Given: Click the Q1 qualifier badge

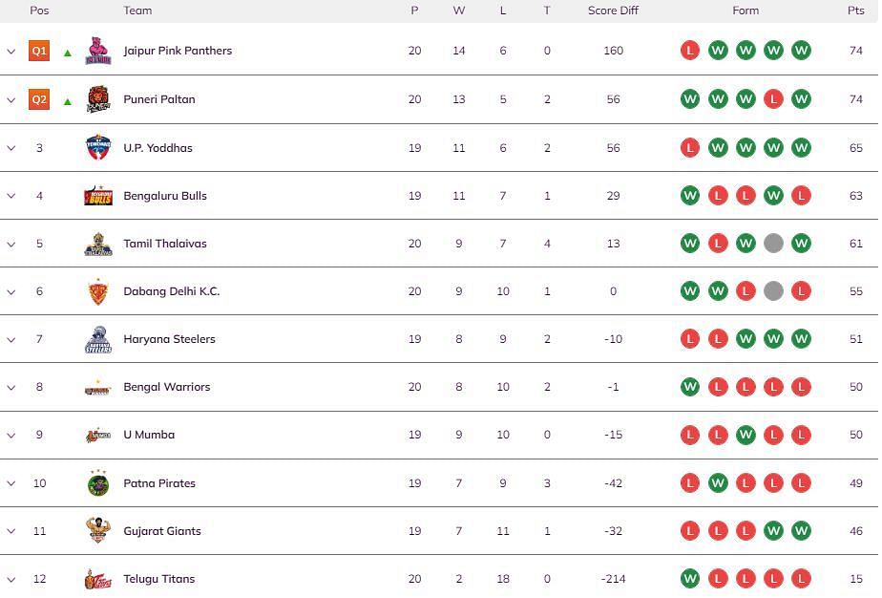Looking at the screenshot, I should coord(39,51).
